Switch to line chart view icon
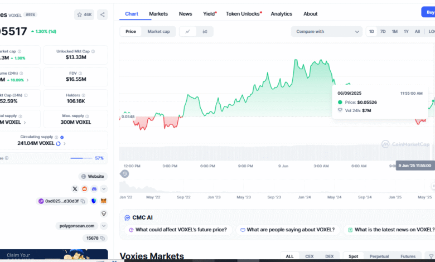The width and height of the screenshot is (435, 262). pos(188,32)
